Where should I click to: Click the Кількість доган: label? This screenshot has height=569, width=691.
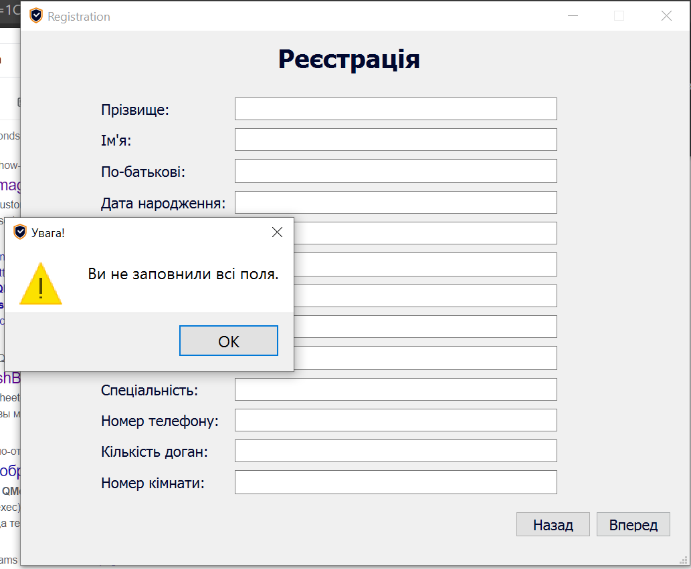click(155, 452)
